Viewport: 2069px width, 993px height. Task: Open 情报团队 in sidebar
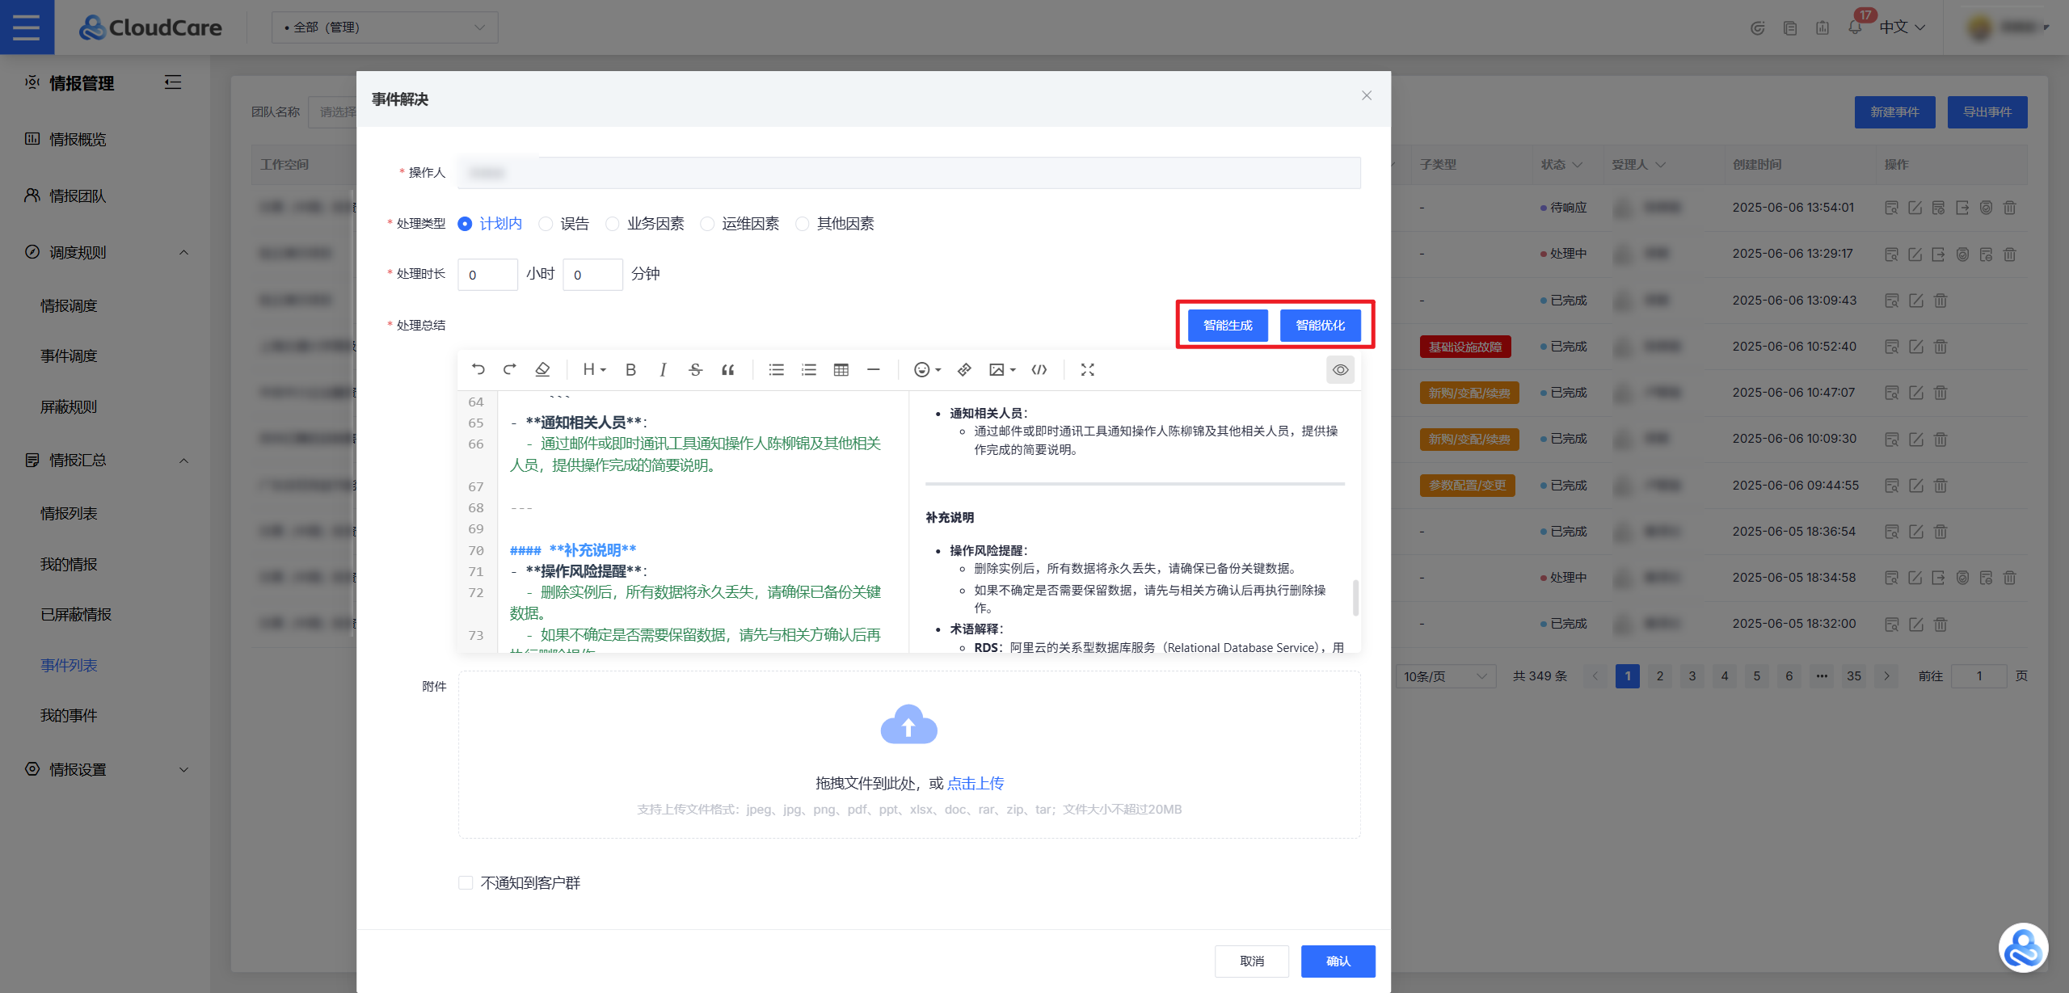point(78,196)
